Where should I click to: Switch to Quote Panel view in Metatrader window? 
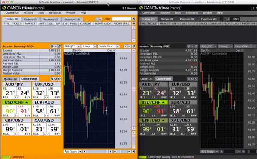point(164,79)
